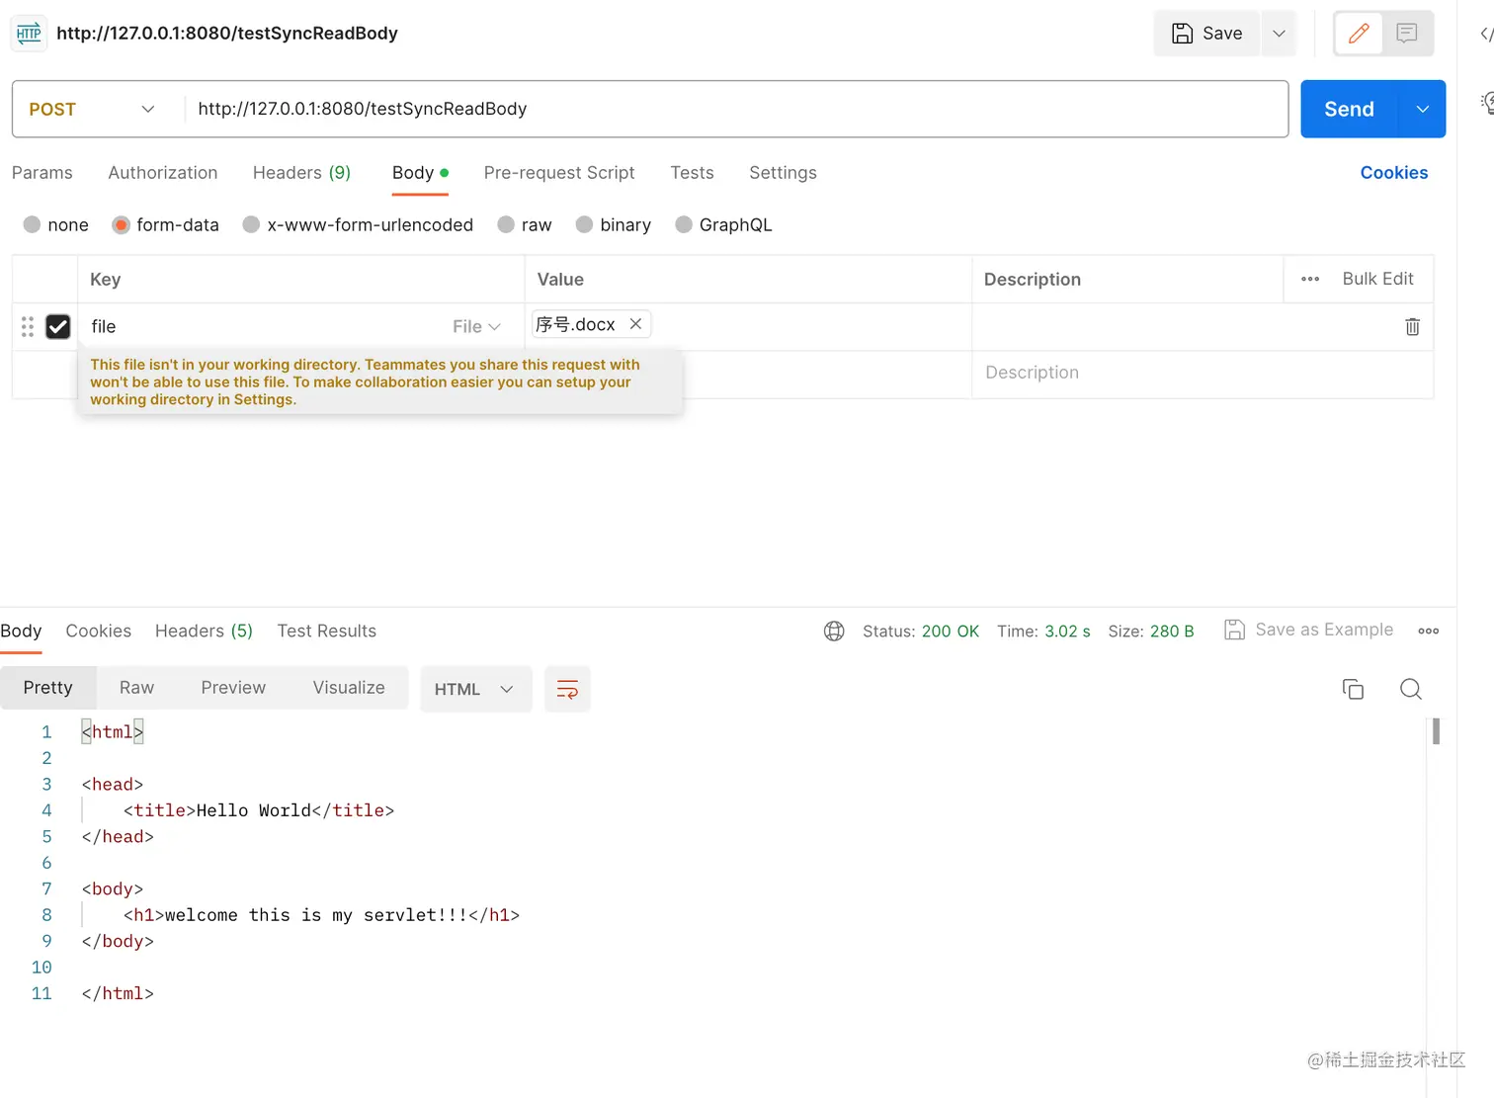Screen dimensions: 1494x1098
Task: Open the Tests tab
Action: click(692, 173)
